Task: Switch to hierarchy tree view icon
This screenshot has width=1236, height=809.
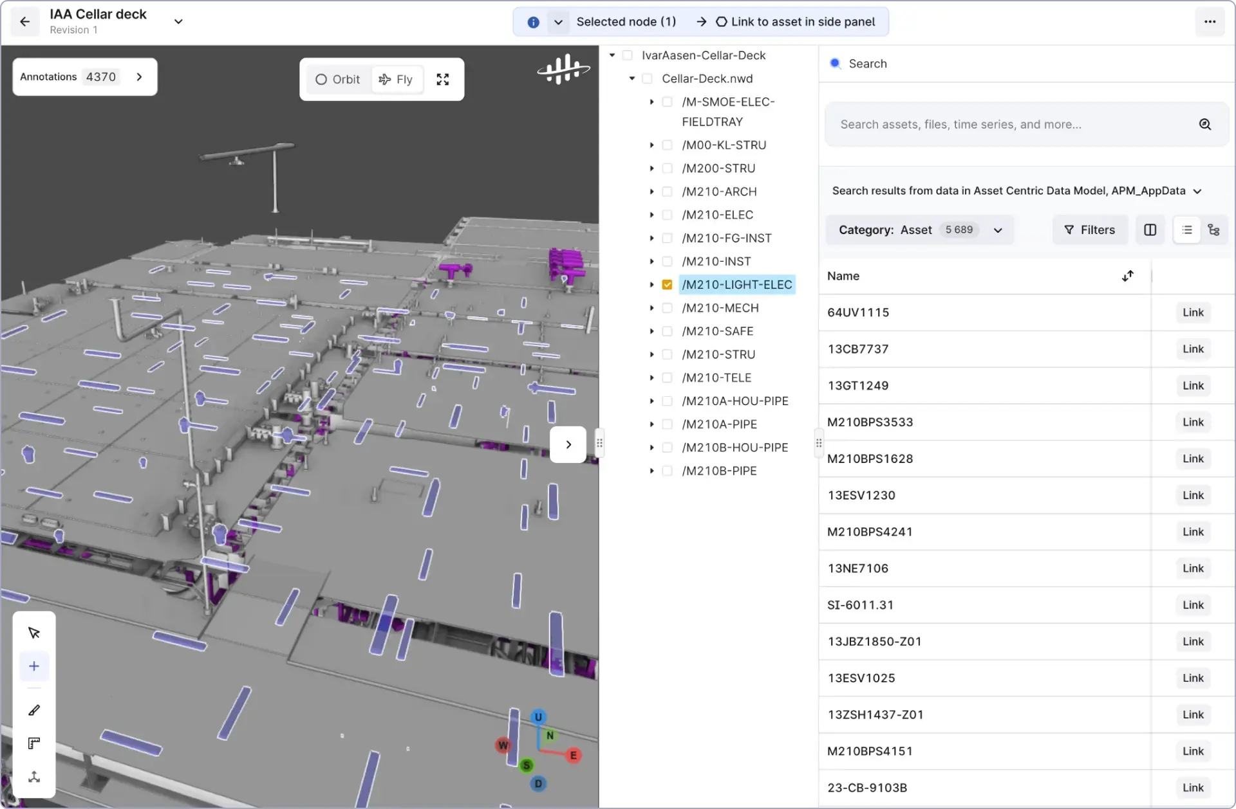Action: coord(1213,230)
